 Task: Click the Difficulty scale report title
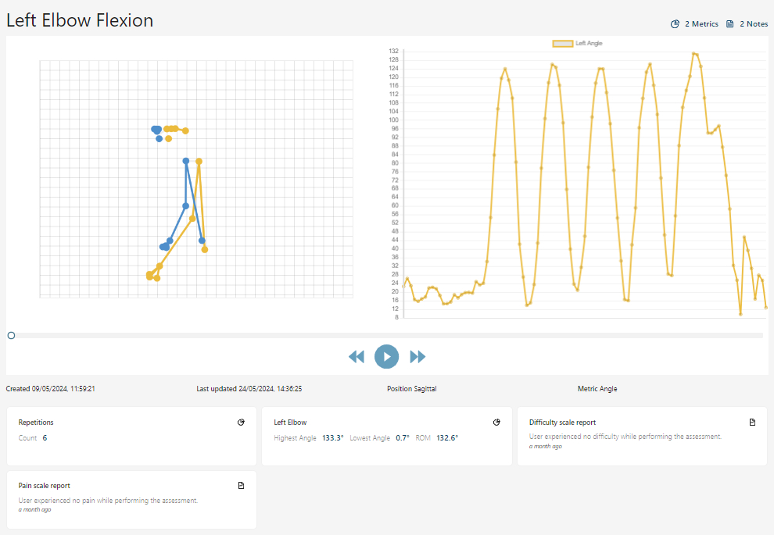(562, 422)
